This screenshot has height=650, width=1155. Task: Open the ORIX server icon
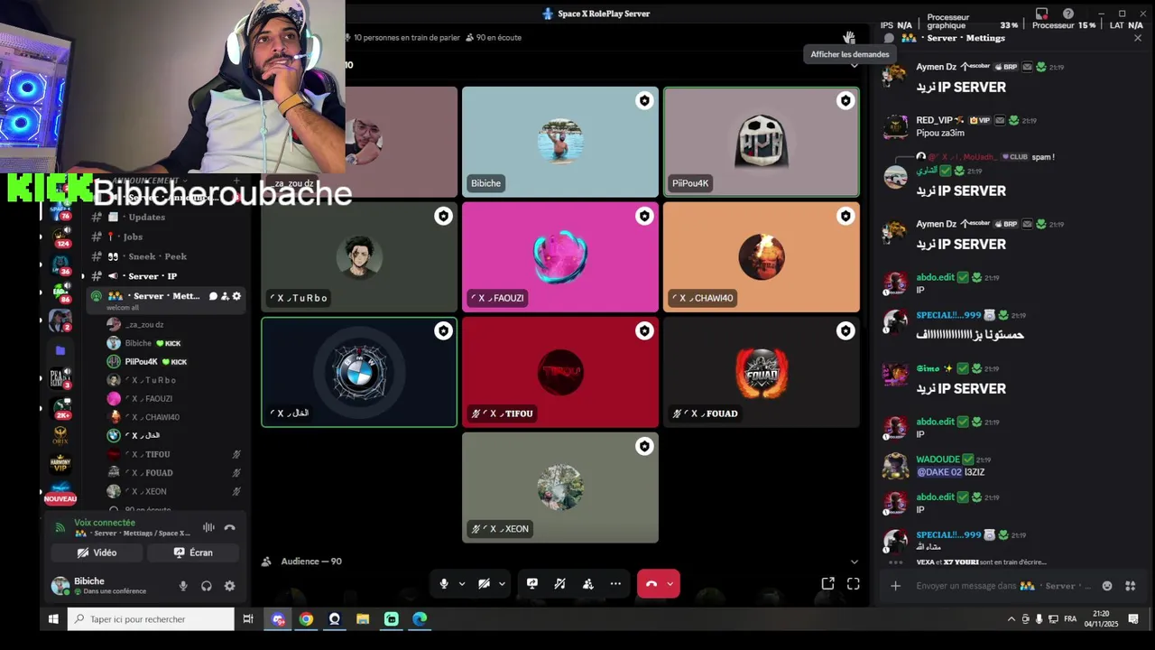(60, 435)
